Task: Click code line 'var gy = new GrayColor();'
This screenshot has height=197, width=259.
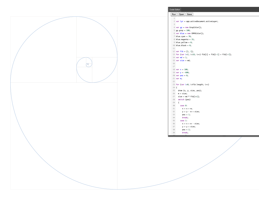Action: tap(189, 27)
